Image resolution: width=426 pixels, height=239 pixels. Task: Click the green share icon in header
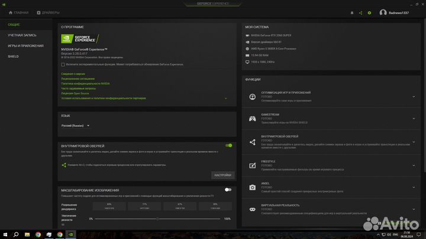[360, 13]
